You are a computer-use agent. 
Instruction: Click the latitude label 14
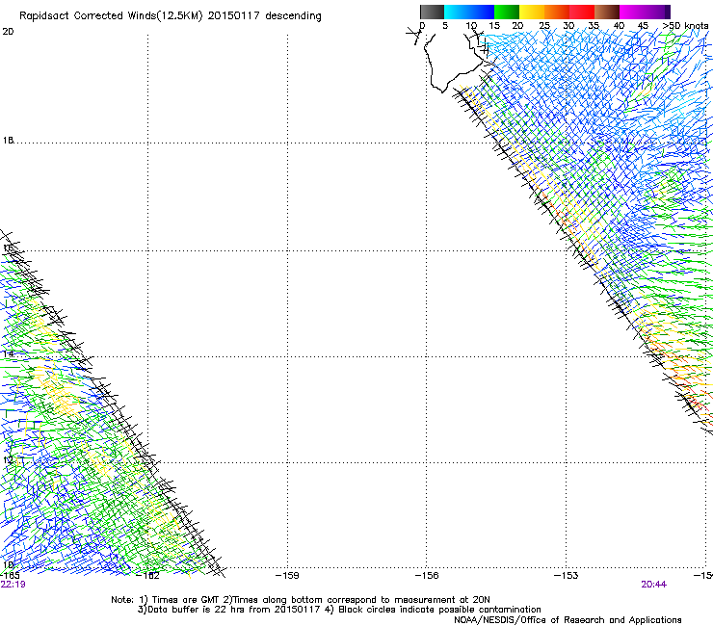[x=8, y=354]
